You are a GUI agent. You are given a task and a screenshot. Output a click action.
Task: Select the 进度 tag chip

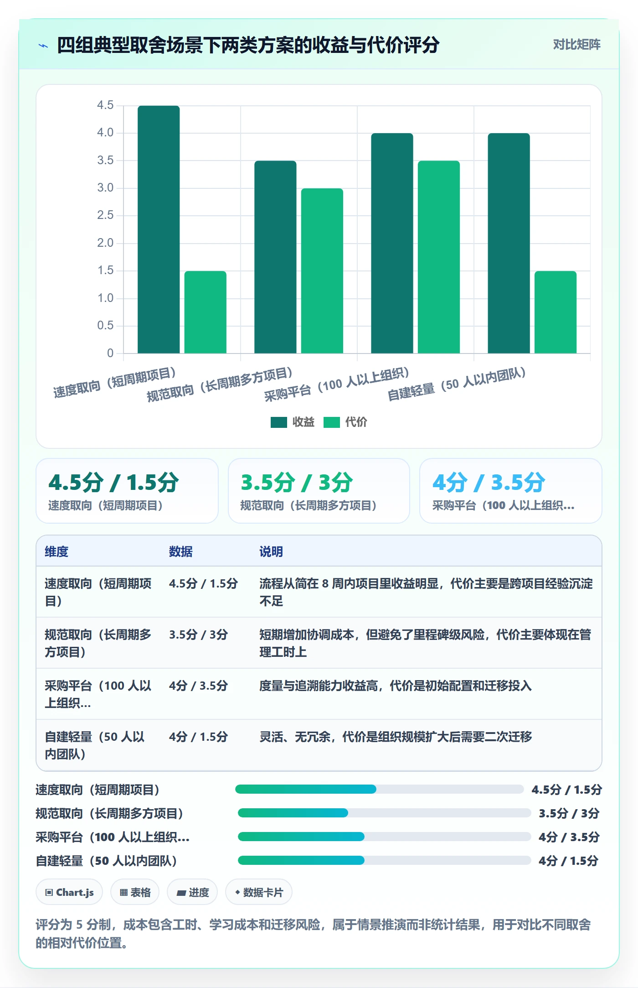(x=192, y=892)
